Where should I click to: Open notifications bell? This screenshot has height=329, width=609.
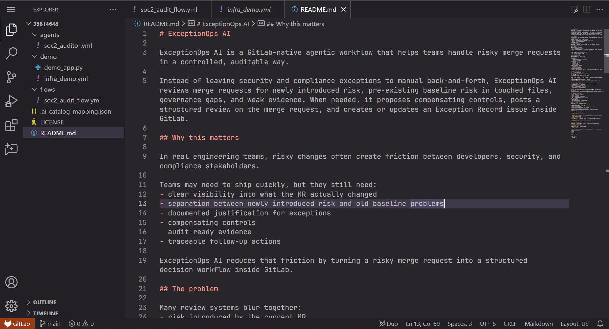(600, 324)
